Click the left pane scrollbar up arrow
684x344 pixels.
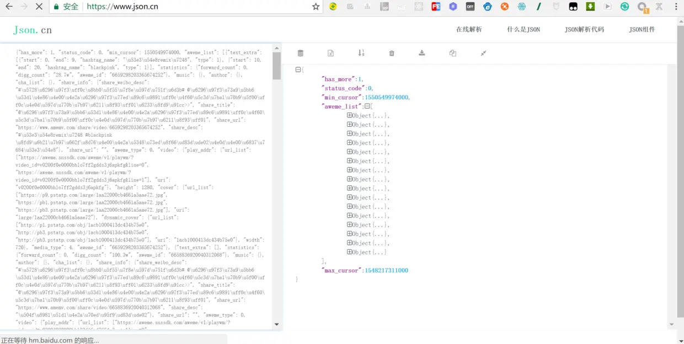pos(277,48)
